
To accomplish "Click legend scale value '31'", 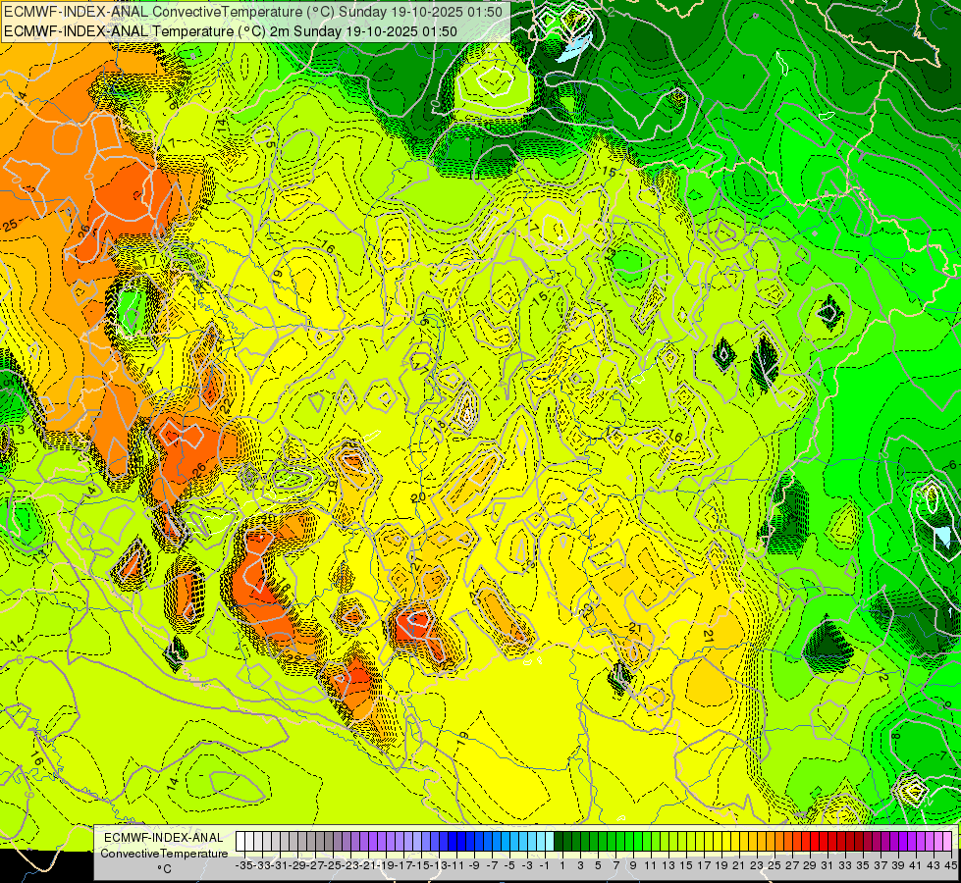I will click(827, 865).
